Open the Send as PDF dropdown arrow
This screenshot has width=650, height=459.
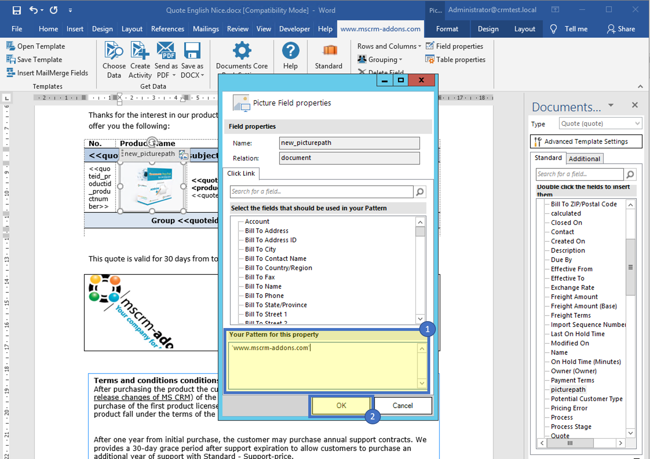click(174, 75)
